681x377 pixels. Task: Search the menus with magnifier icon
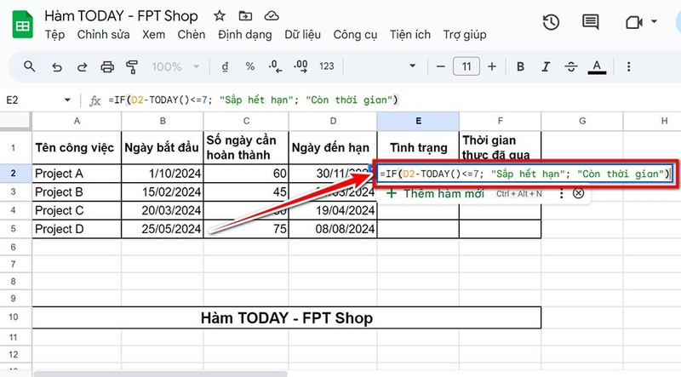click(x=30, y=66)
